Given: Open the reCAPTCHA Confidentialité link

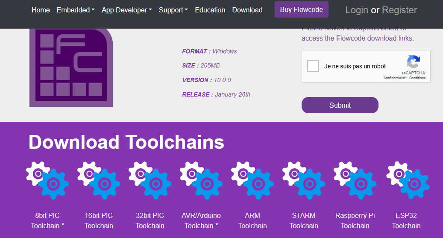Looking at the screenshot, I should [x=394, y=78].
